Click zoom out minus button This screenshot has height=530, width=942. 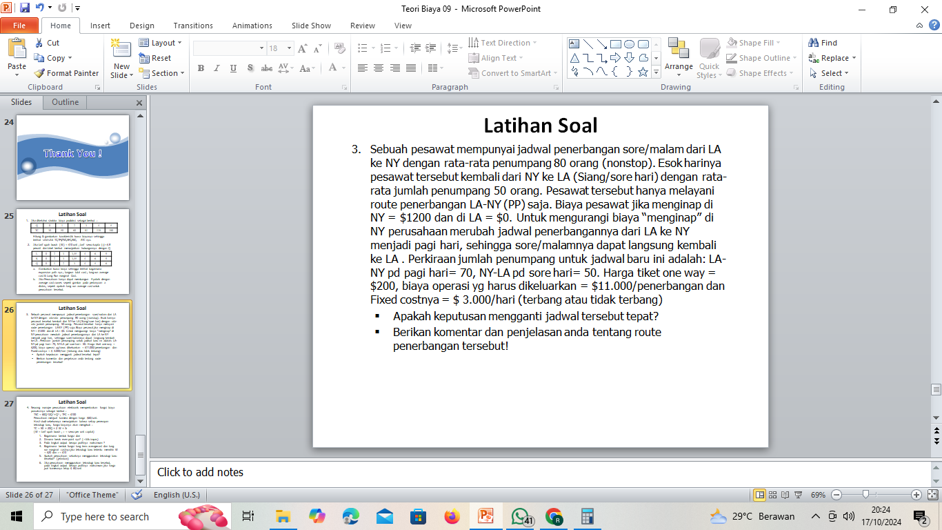tap(836, 495)
